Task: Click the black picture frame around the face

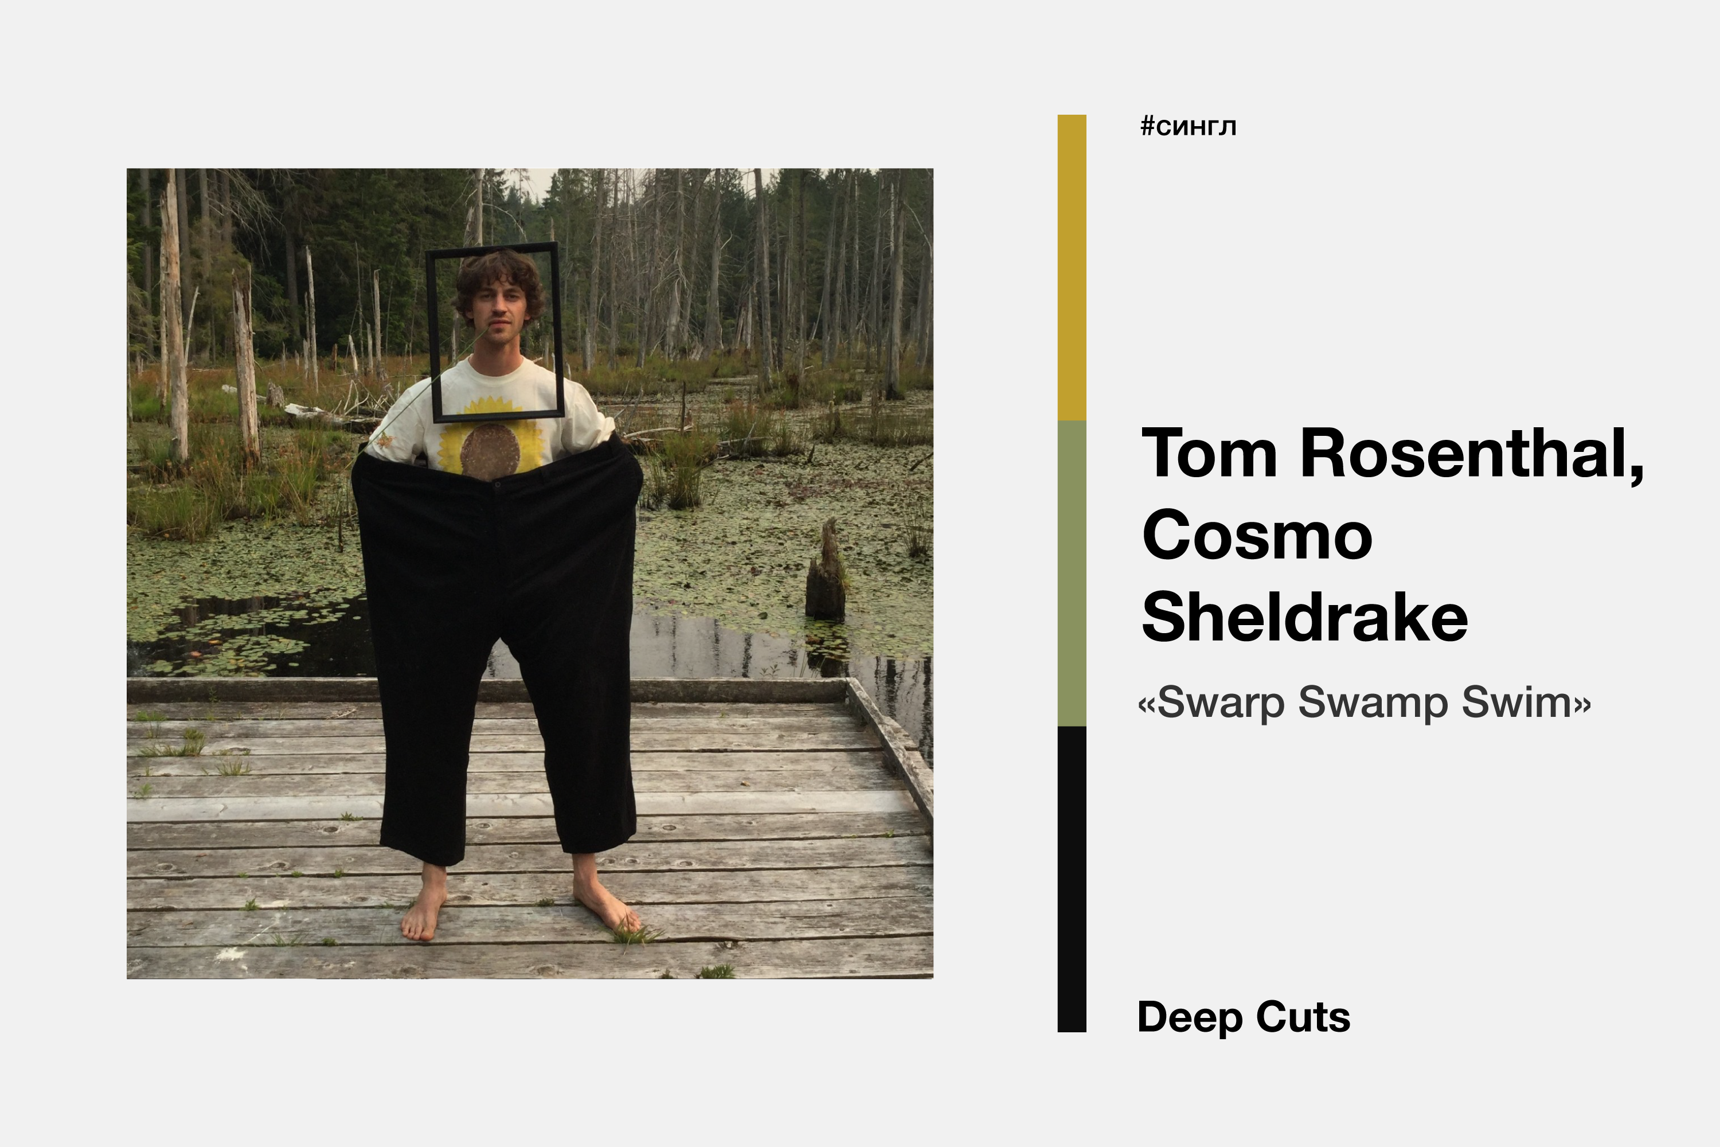Action: (x=494, y=332)
